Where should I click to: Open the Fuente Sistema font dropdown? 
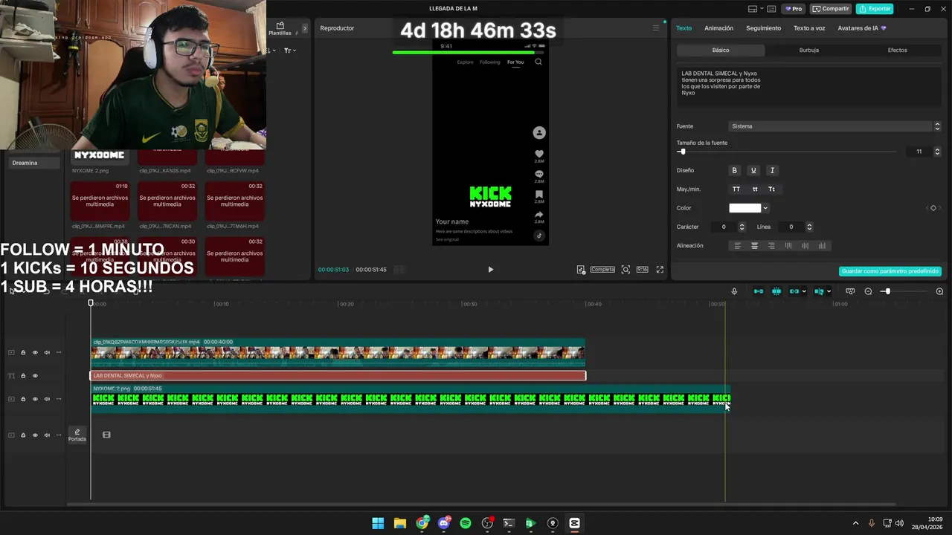click(x=834, y=126)
